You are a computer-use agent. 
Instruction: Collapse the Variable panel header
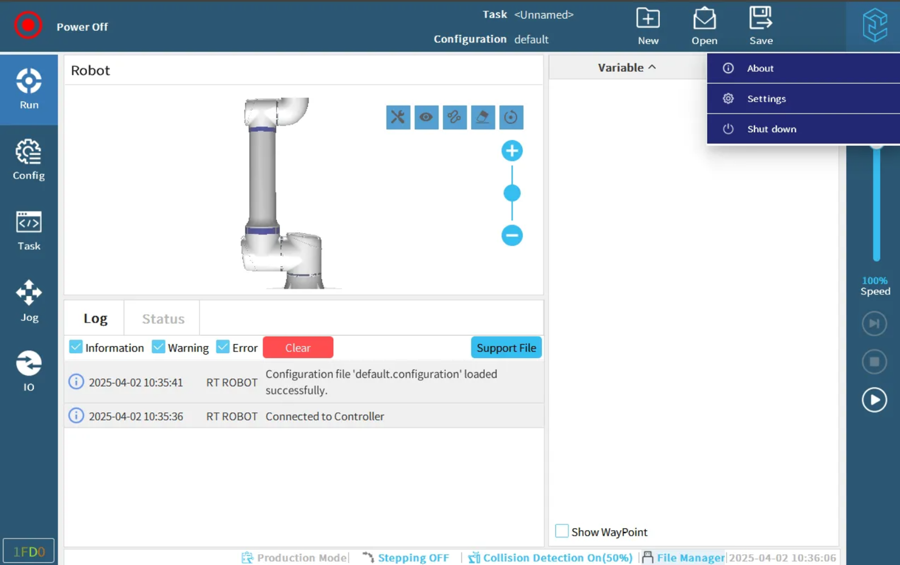pyautogui.click(x=627, y=67)
